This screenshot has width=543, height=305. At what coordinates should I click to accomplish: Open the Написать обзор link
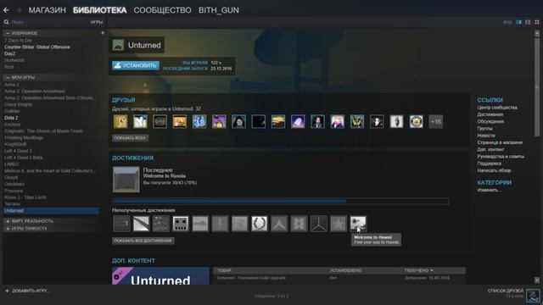tap(494, 170)
